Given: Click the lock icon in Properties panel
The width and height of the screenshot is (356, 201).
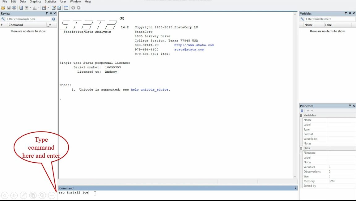Looking at the screenshot, I should pos(302,111).
